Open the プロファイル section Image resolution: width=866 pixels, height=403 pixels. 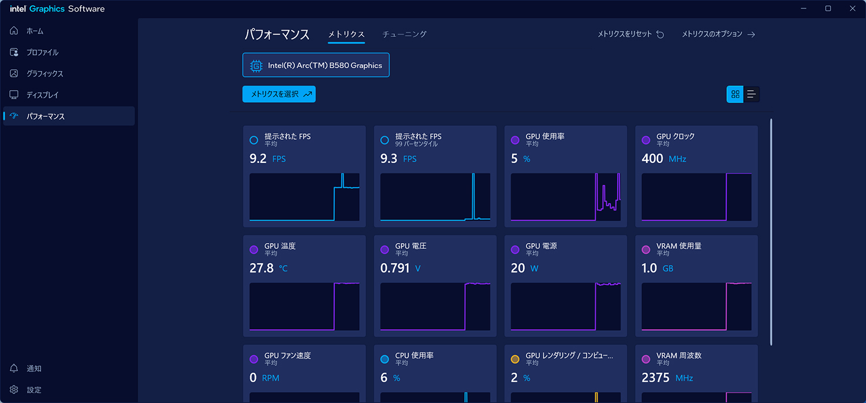[69, 53]
